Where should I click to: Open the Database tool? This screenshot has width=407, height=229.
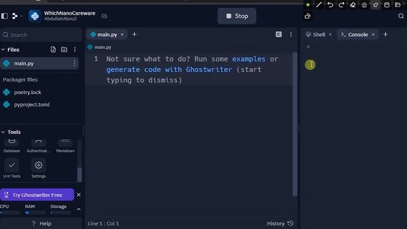[11, 146]
